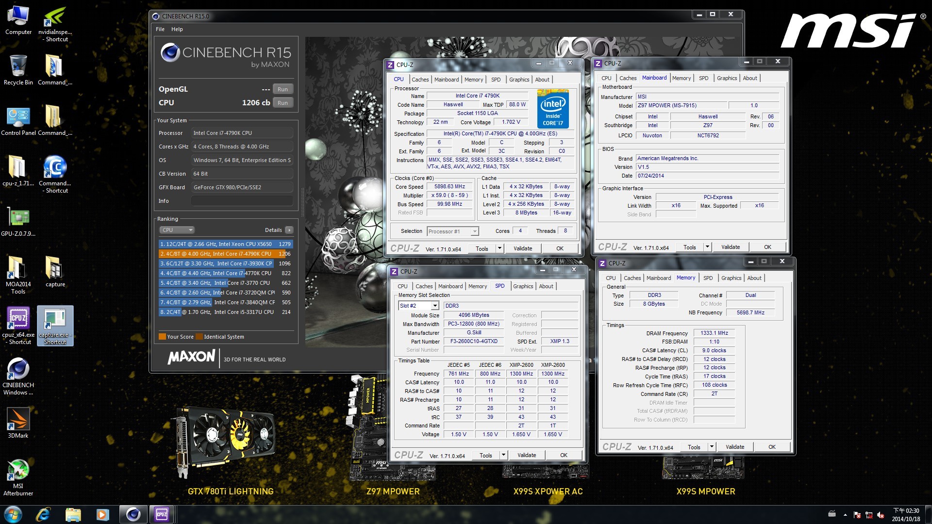This screenshot has height=524, width=932.
Task: Click OK in Mainboard CPU-Z window
Action: point(767,247)
